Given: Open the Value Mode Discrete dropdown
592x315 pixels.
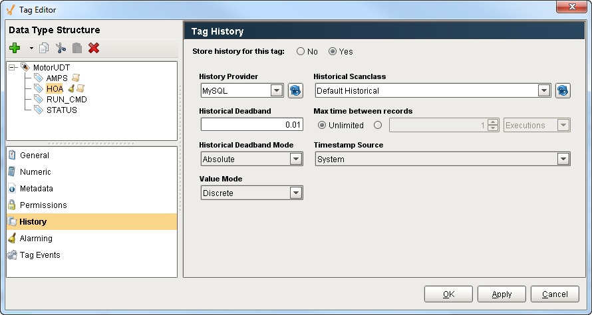Looking at the screenshot, I should click(296, 193).
